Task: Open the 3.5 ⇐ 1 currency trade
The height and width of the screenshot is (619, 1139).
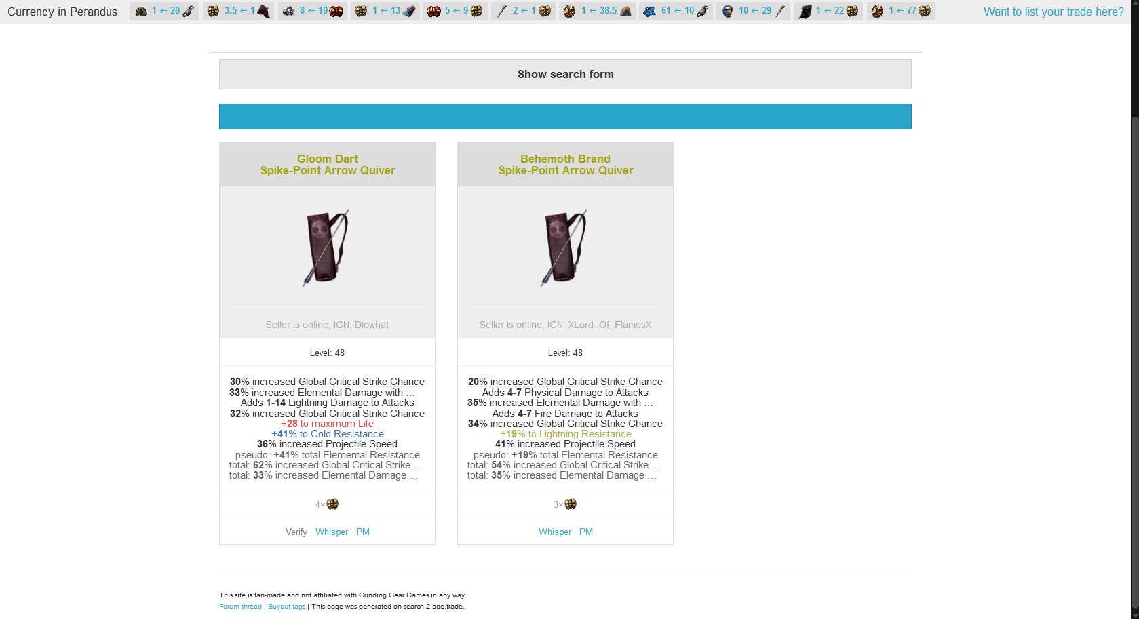Action: 238,11
